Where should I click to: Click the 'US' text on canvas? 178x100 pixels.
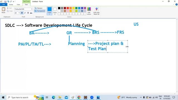point(136,24)
